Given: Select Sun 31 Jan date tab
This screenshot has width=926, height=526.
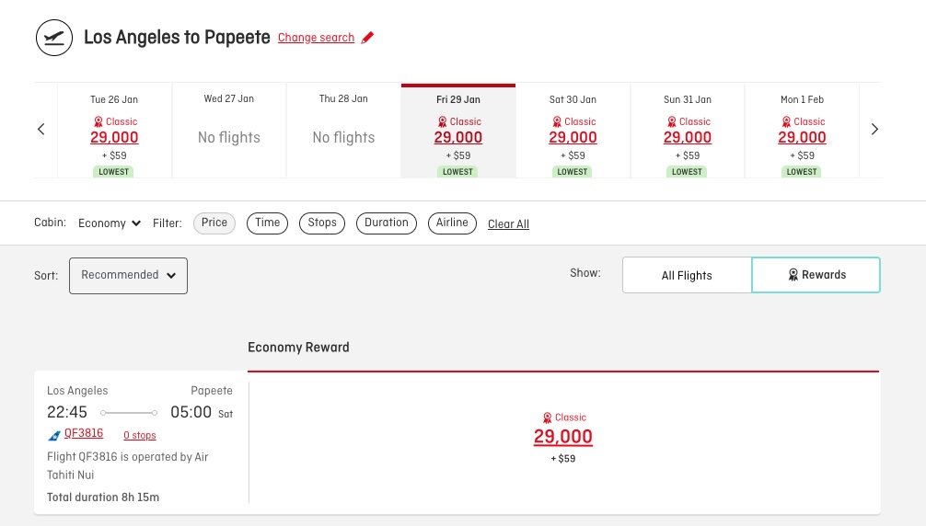Looking at the screenshot, I should (688, 131).
